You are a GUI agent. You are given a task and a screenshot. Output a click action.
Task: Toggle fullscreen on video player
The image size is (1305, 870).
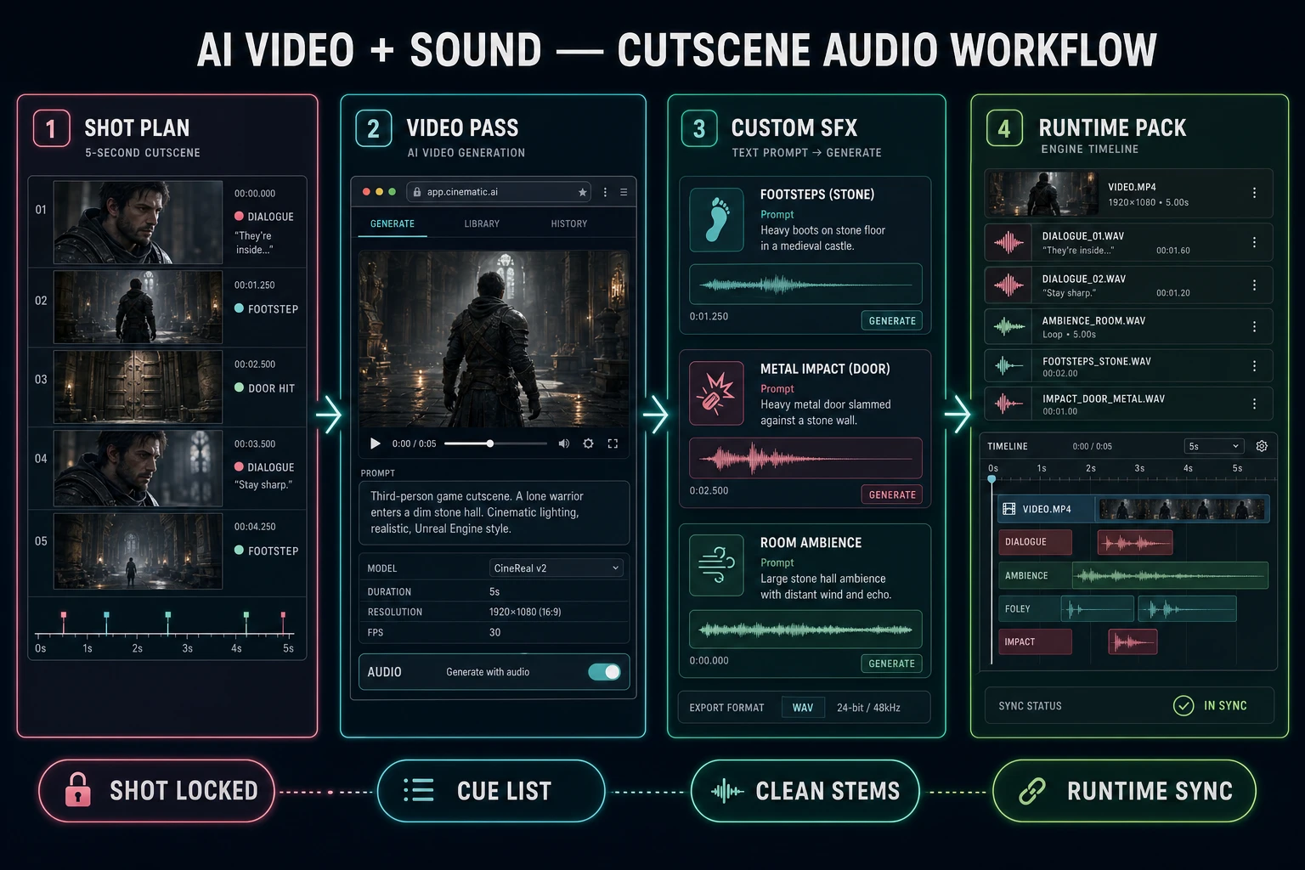tap(613, 443)
